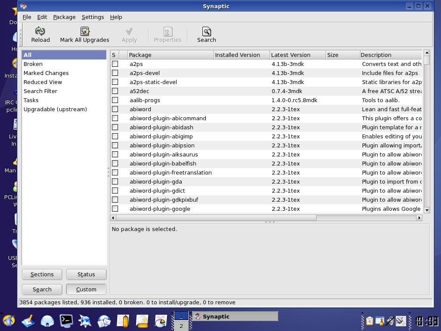
Task: Open the Package menu
Action: [x=64, y=17]
